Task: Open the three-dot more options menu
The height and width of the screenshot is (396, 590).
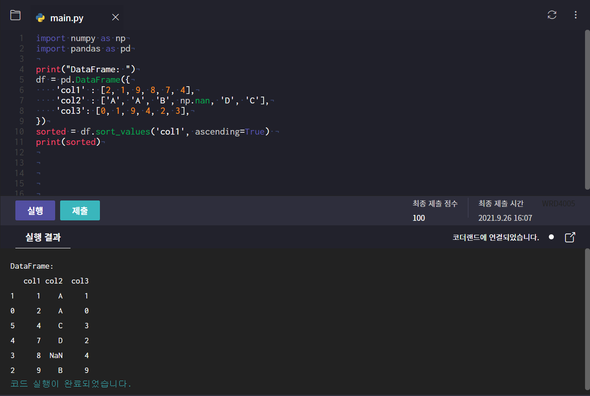Action: (x=576, y=15)
